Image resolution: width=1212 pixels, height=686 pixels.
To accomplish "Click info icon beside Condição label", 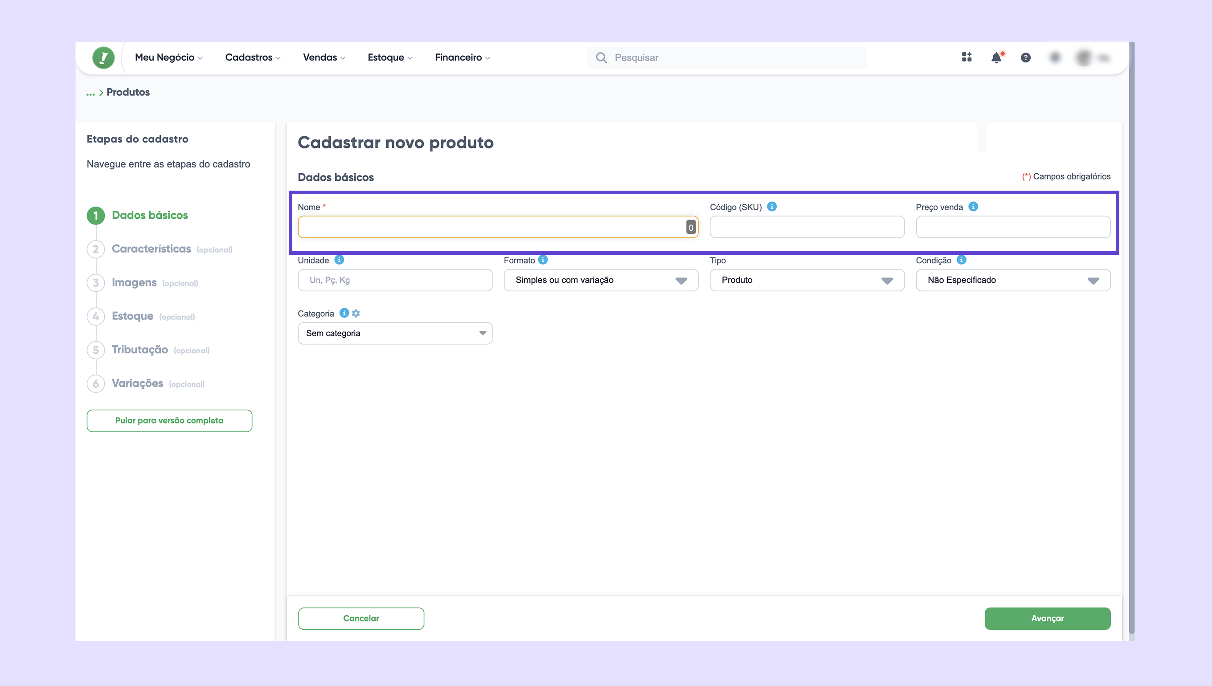I will click(961, 260).
